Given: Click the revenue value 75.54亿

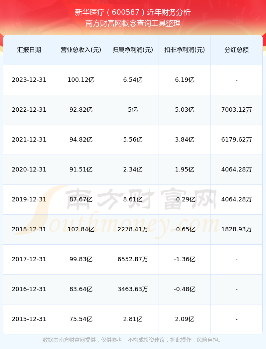Looking at the screenshot, I should pyautogui.click(x=81, y=319).
